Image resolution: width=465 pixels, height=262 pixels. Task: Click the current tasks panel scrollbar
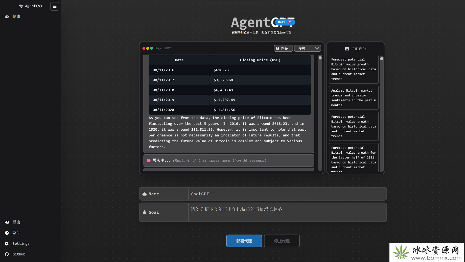click(x=382, y=59)
